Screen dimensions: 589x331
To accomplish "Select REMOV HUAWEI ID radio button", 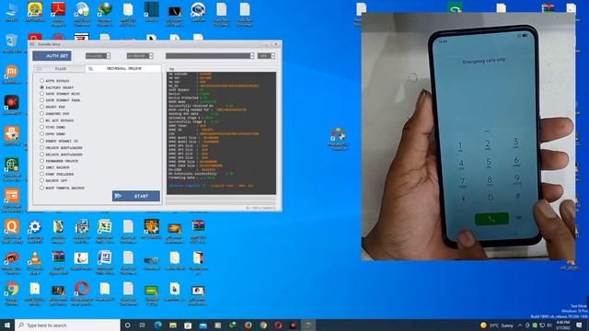I will point(59,141).
